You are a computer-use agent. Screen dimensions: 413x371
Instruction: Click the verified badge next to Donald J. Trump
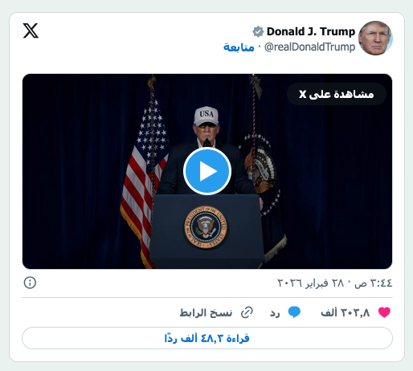[x=258, y=31]
